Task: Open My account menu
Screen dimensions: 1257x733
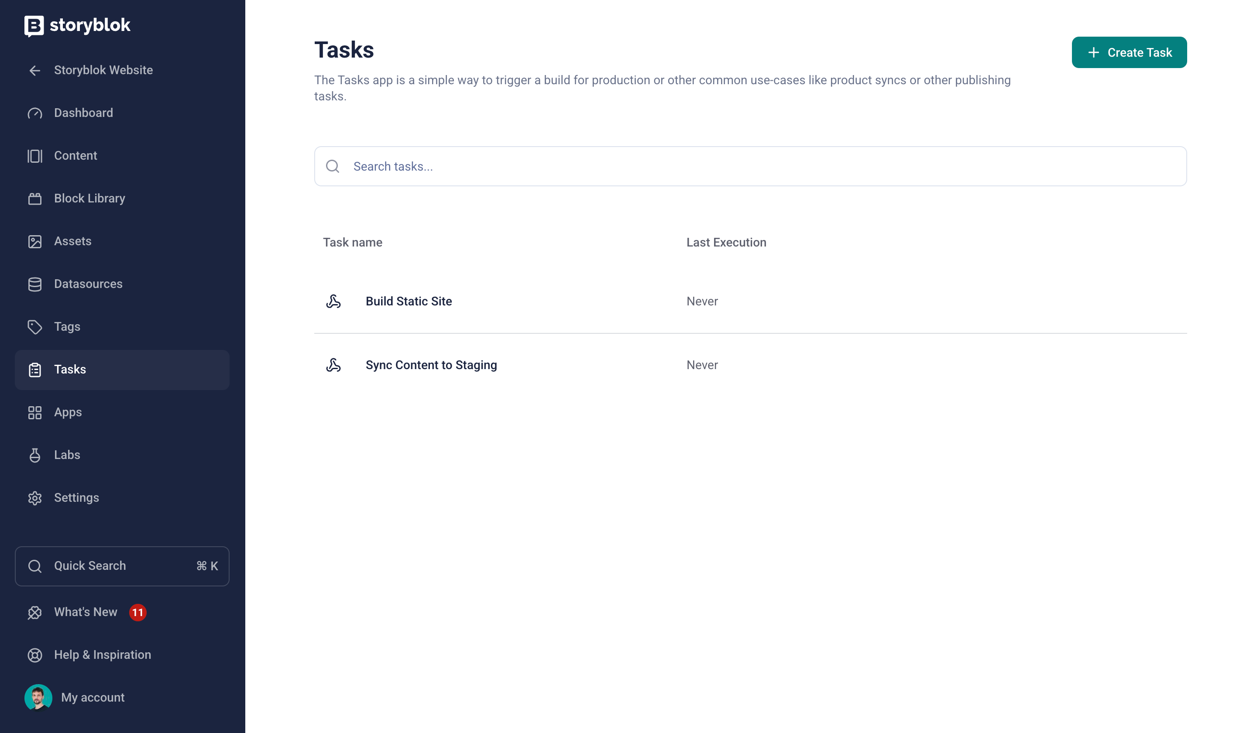Action: tap(122, 698)
